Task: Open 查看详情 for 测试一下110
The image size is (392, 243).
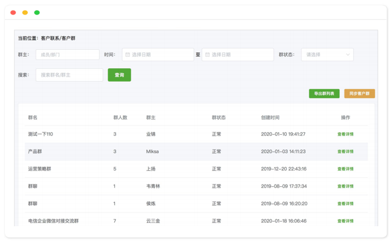Action: click(x=345, y=134)
